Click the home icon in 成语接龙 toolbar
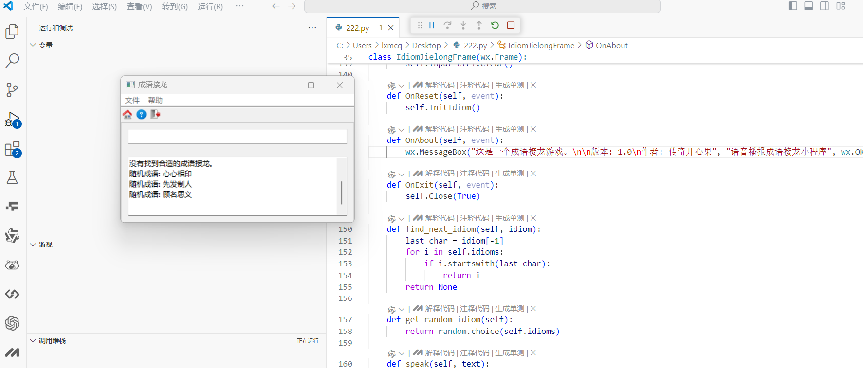The height and width of the screenshot is (368, 863). [128, 114]
